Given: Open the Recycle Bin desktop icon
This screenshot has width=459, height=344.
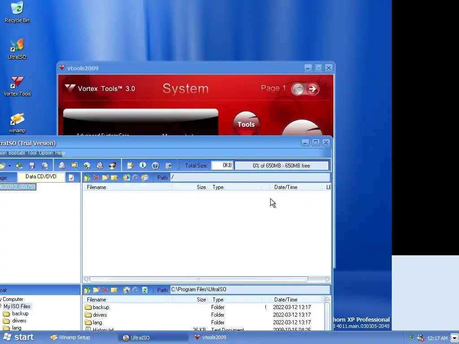Looking at the screenshot, I should [x=17, y=12].
